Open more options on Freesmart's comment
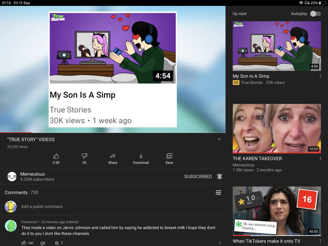This screenshot has width=328, height=246. 220,243
